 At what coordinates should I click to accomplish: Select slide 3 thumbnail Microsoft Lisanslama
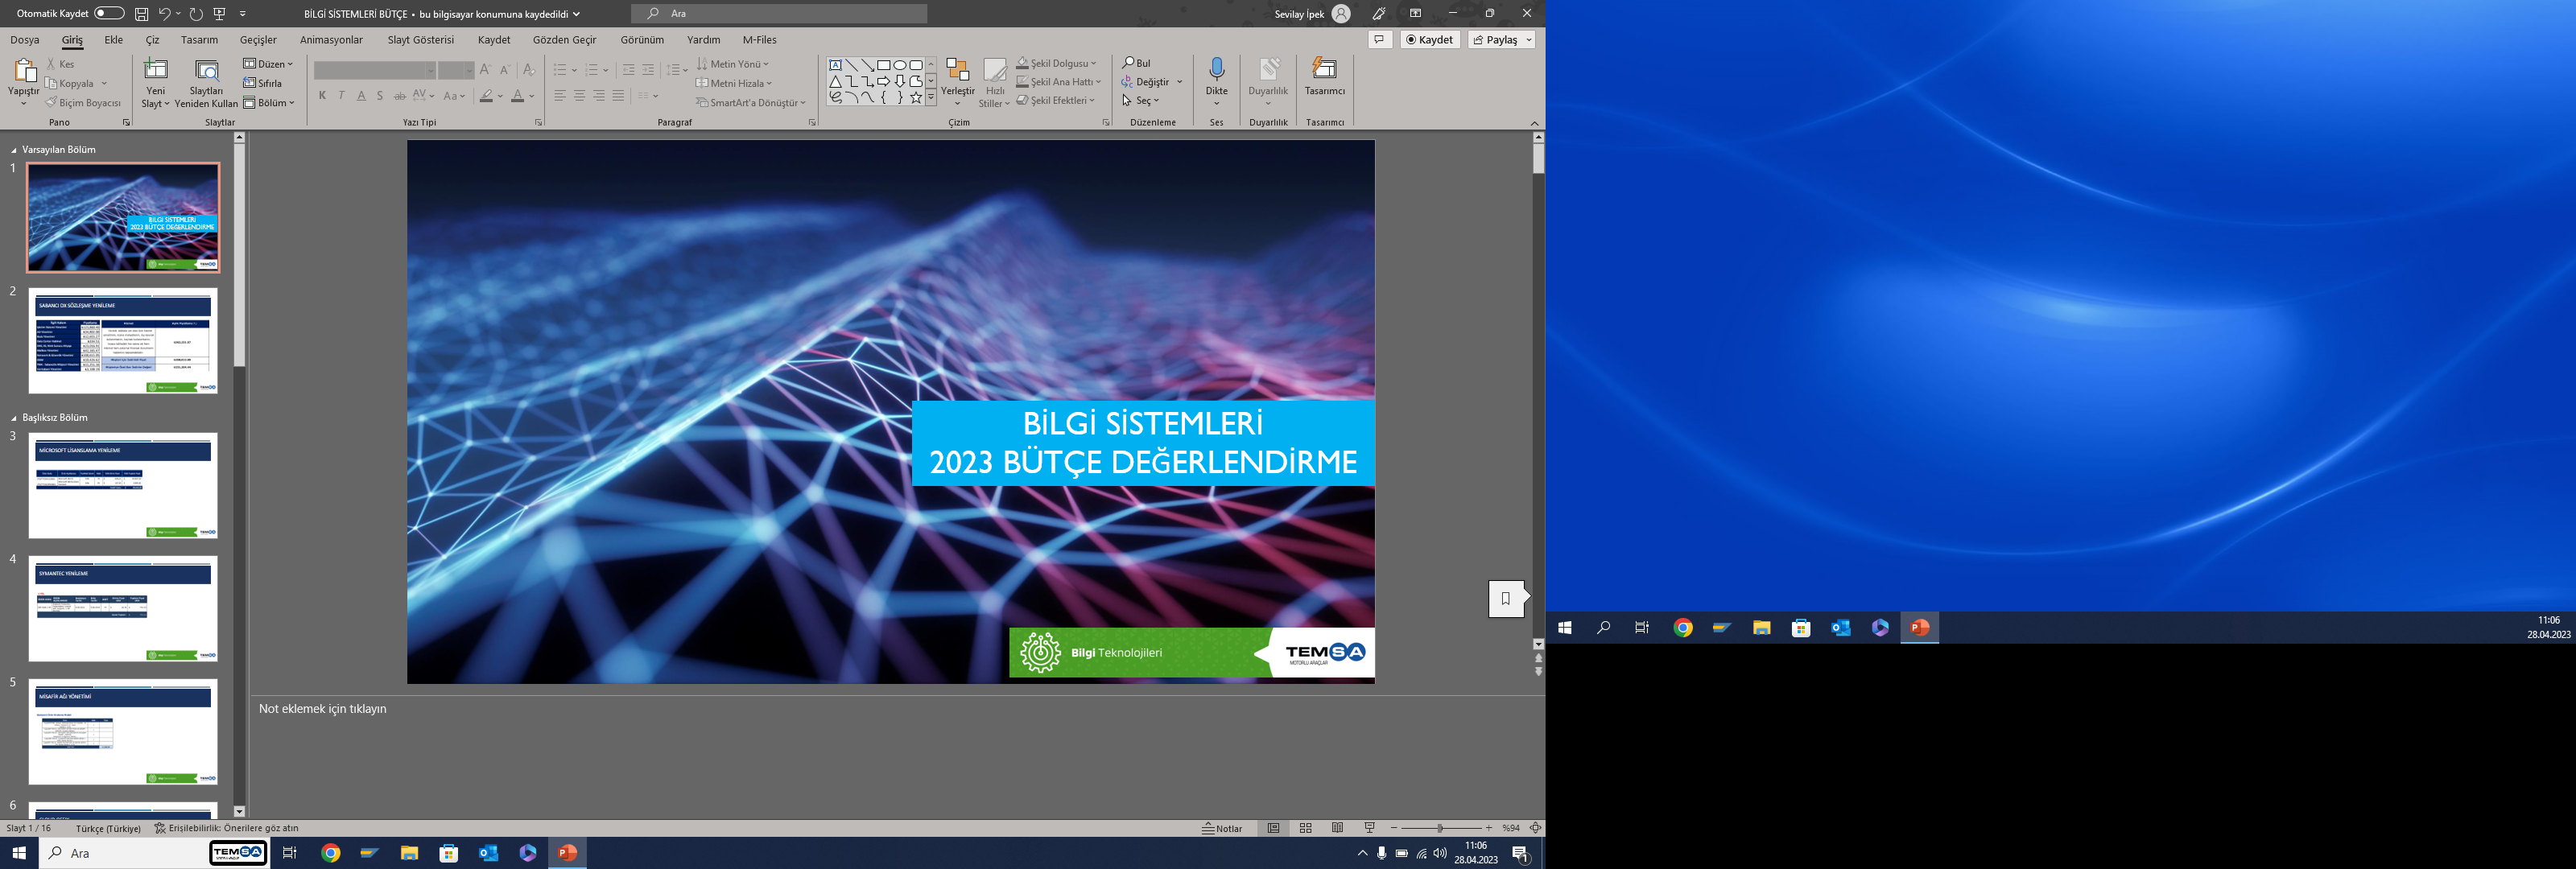point(123,486)
